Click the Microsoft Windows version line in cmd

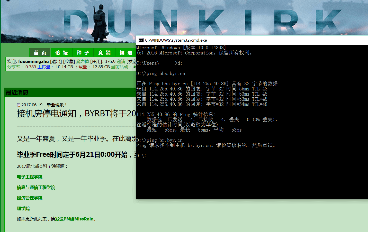coord(181,48)
